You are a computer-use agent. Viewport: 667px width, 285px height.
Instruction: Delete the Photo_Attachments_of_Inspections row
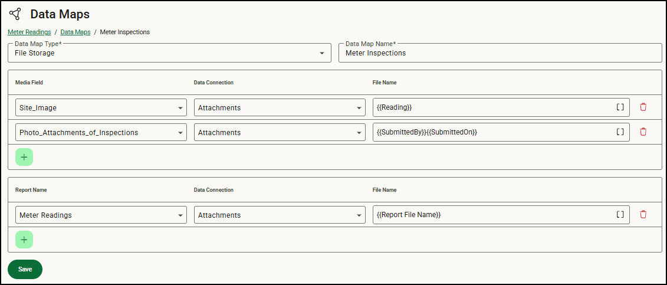[x=643, y=132]
